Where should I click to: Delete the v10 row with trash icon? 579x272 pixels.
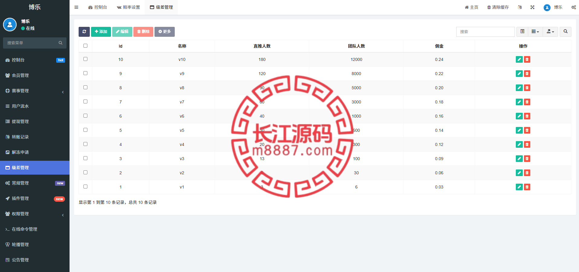click(527, 59)
